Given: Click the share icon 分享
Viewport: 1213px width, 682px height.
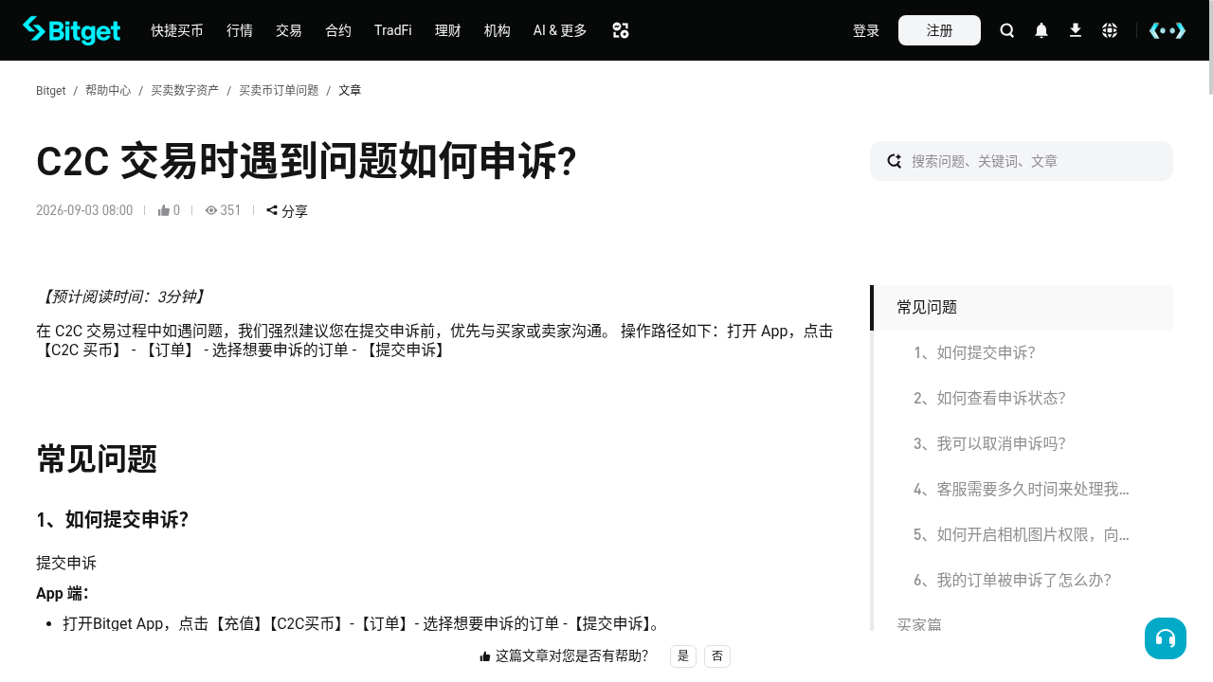Looking at the screenshot, I should (287, 210).
